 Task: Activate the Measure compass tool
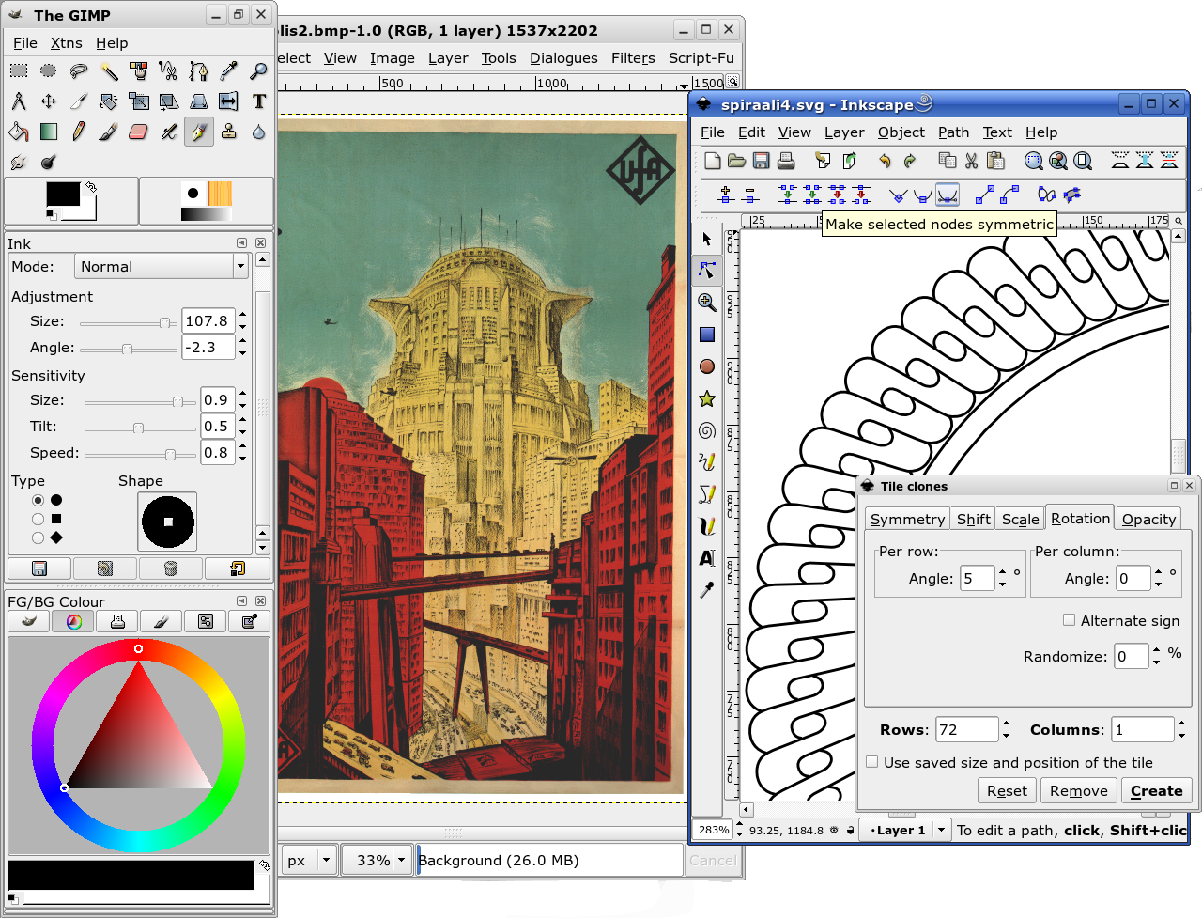[19, 101]
